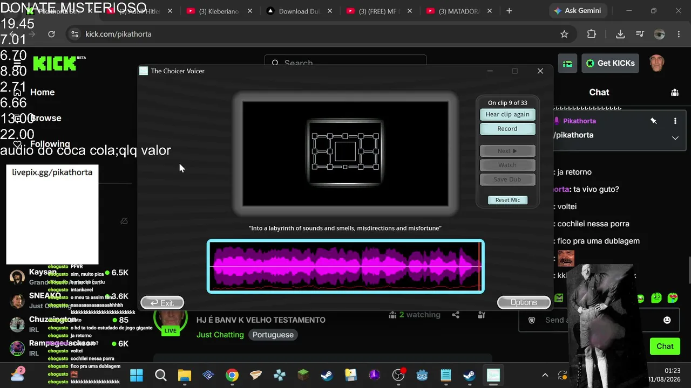Open the media controls icon in Chrome toolbar
This screenshot has height=388, width=691.
pos(640,34)
